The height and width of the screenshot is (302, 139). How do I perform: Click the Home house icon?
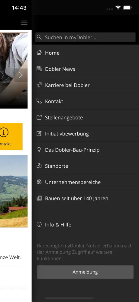tap(39, 53)
